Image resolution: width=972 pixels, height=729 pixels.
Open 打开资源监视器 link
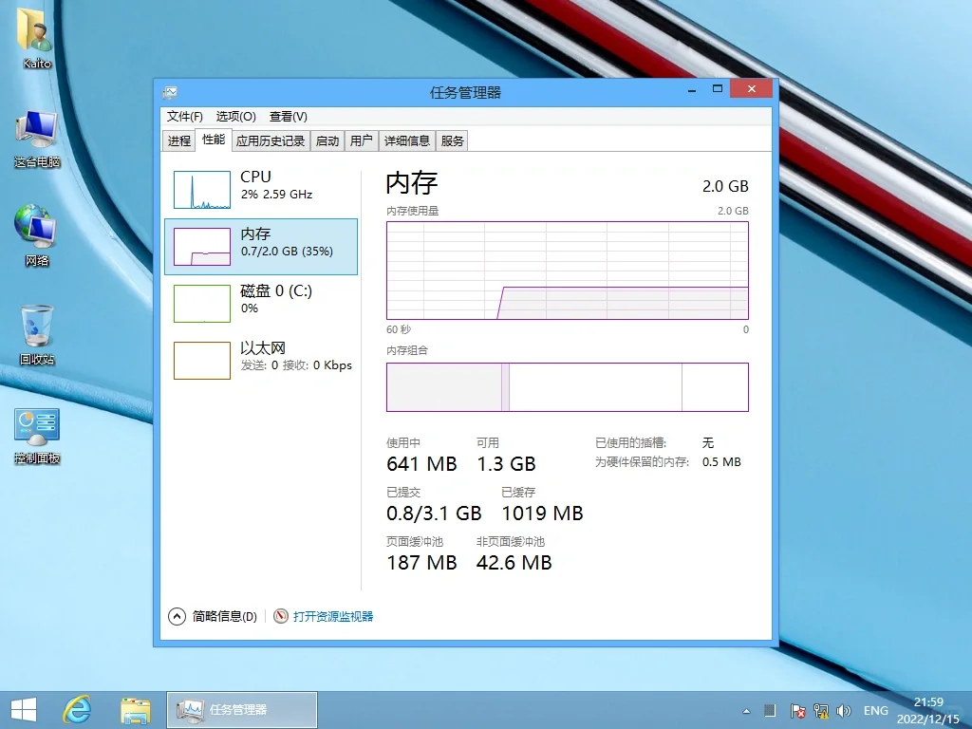point(333,615)
